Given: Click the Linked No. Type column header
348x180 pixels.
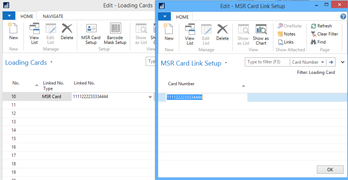Looking at the screenshot, I should [54, 86].
